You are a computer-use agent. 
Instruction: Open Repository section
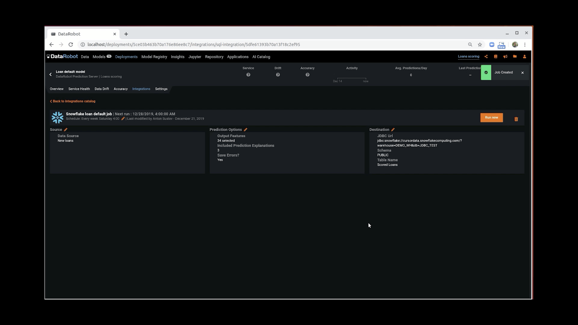[214, 57]
